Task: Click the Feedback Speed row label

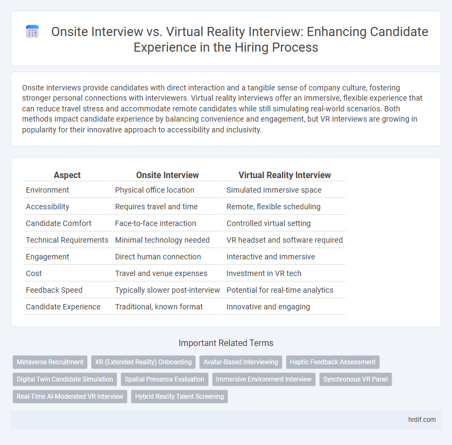Action: 54,290
